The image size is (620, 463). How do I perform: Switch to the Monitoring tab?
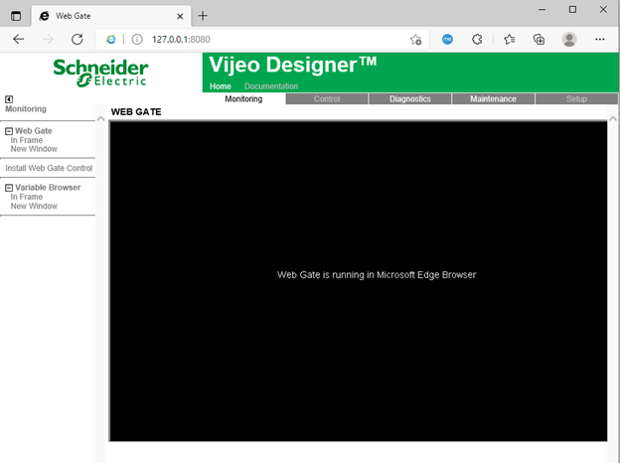pos(243,98)
